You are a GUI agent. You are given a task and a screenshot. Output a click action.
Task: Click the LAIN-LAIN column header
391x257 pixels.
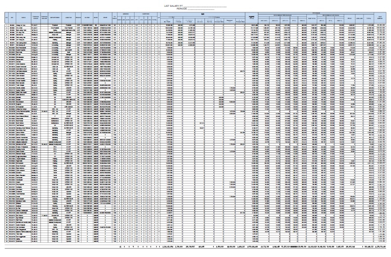[360, 19]
